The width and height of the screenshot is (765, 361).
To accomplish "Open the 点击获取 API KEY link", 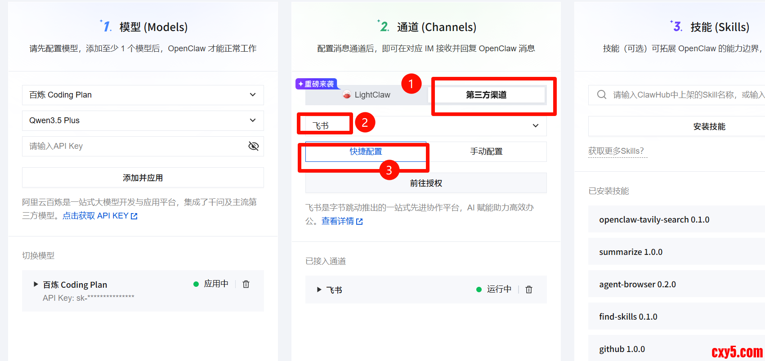I will pos(100,216).
